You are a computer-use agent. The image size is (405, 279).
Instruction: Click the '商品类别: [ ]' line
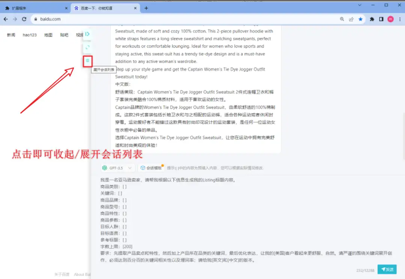click(x=113, y=187)
